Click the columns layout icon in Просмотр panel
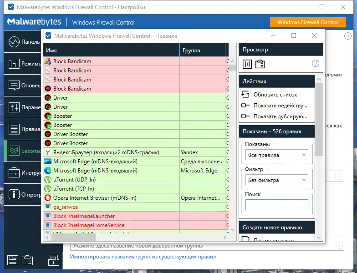Image resolution: width=357 pixels, height=273 pixels. [x=247, y=64]
